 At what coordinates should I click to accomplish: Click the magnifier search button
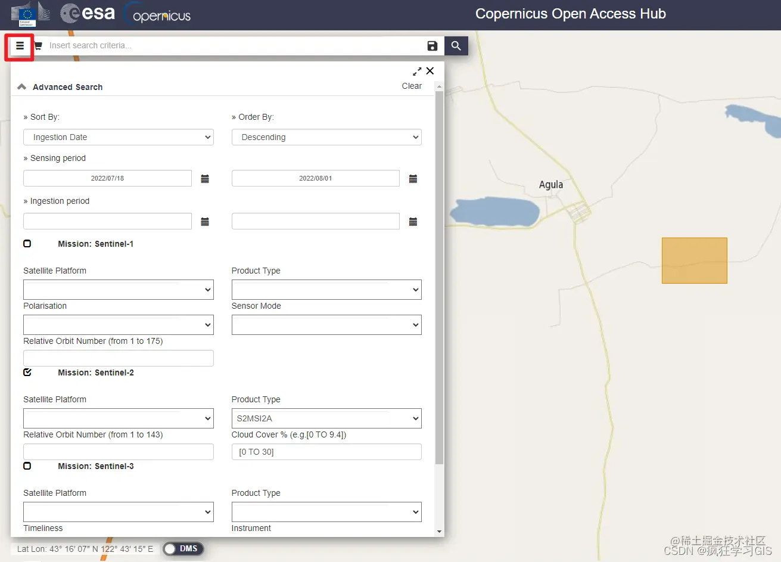(456, 46)
